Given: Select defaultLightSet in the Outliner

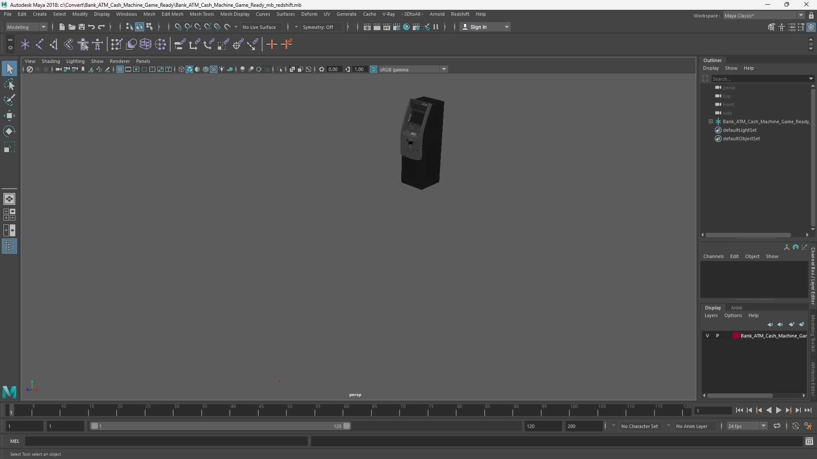Looking at the screenshot, I should click(740, 130).
